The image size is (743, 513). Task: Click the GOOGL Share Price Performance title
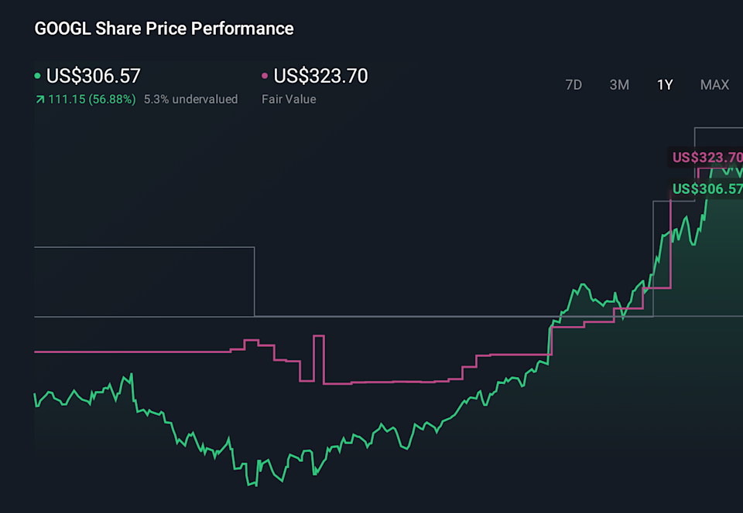pyautogui.click(x=163, y=29)
